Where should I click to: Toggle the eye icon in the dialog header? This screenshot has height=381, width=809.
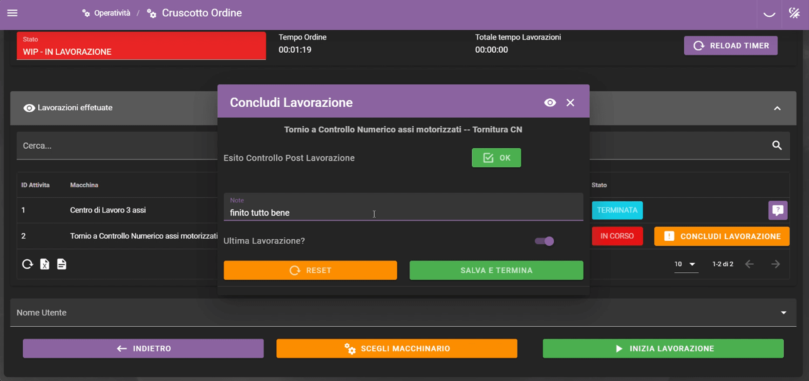tap(550, 103)
